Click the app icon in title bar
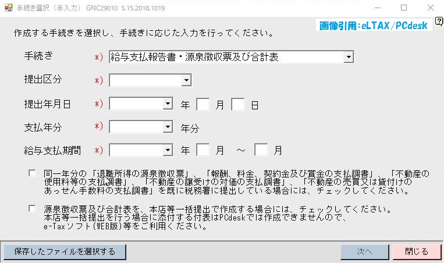This screenshot has height=263, width=444. point(9,8)
